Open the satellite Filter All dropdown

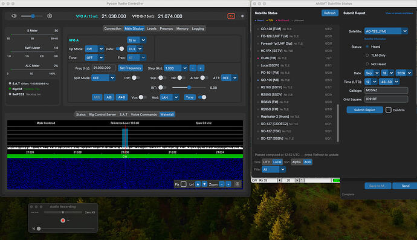274,169
